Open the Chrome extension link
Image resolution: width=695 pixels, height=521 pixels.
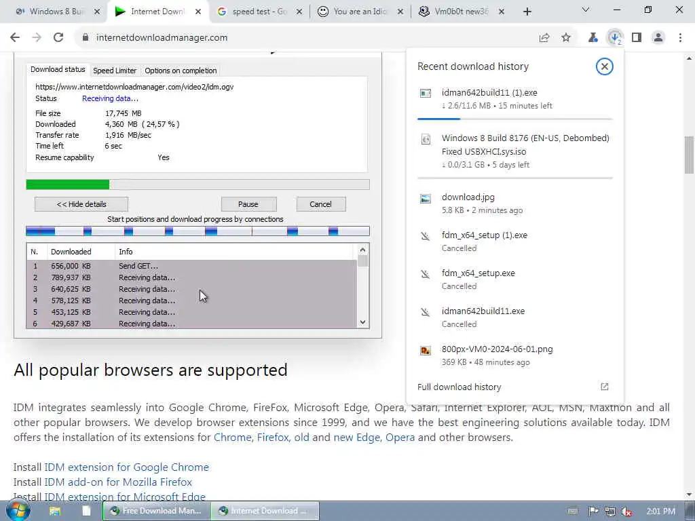232,438
